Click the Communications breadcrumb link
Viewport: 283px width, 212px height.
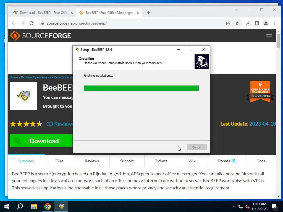coord(63,77)
